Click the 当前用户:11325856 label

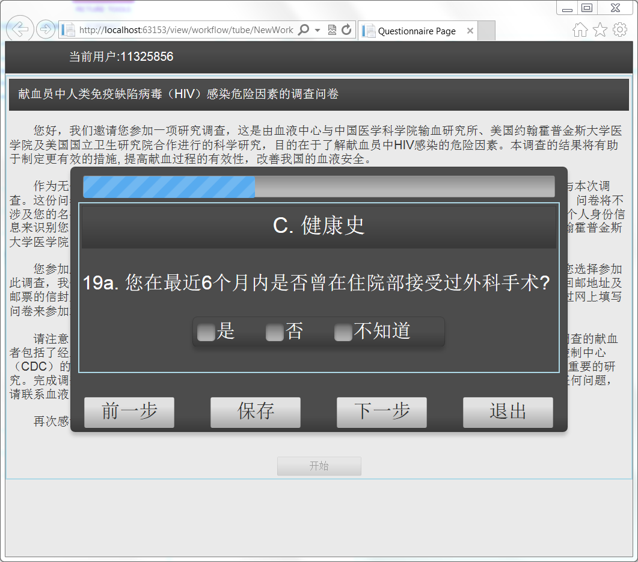pos(121,57)
